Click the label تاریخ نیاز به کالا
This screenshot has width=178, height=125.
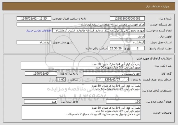click(69, 74)
